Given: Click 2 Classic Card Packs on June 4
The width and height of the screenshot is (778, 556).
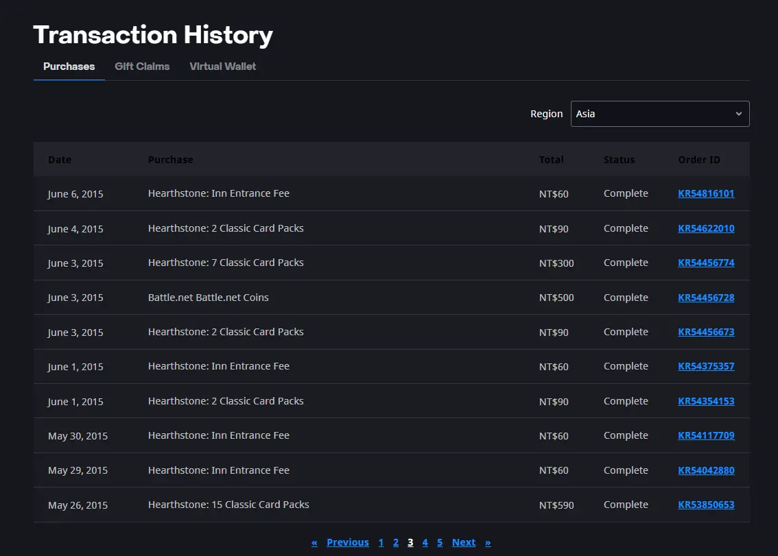Looking at the screenshot, I should pos(226,228).
